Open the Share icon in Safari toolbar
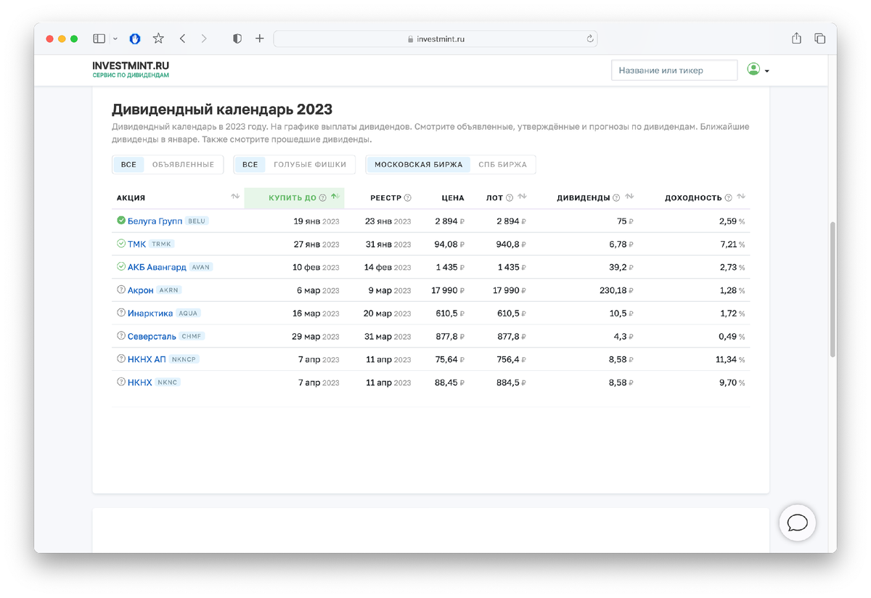This screenshot has width=871, height=598. coord(796,38)
